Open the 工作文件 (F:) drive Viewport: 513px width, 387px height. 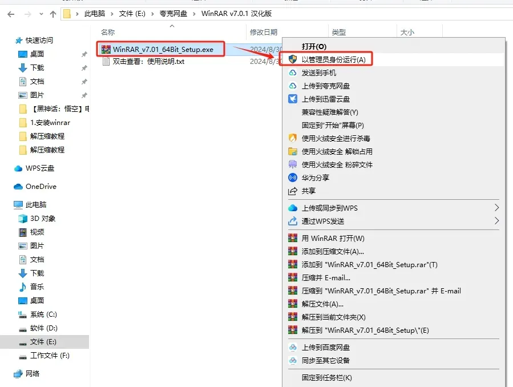click(50, 356)
